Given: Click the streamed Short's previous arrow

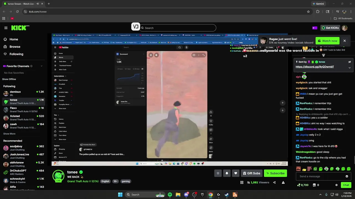Looking at the screenshot, I should pos(283,103).
